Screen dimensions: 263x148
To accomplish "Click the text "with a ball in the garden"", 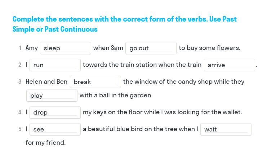I will [x=116, y=95].
